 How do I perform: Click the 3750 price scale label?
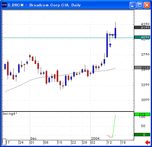click(x=145, y=55)
